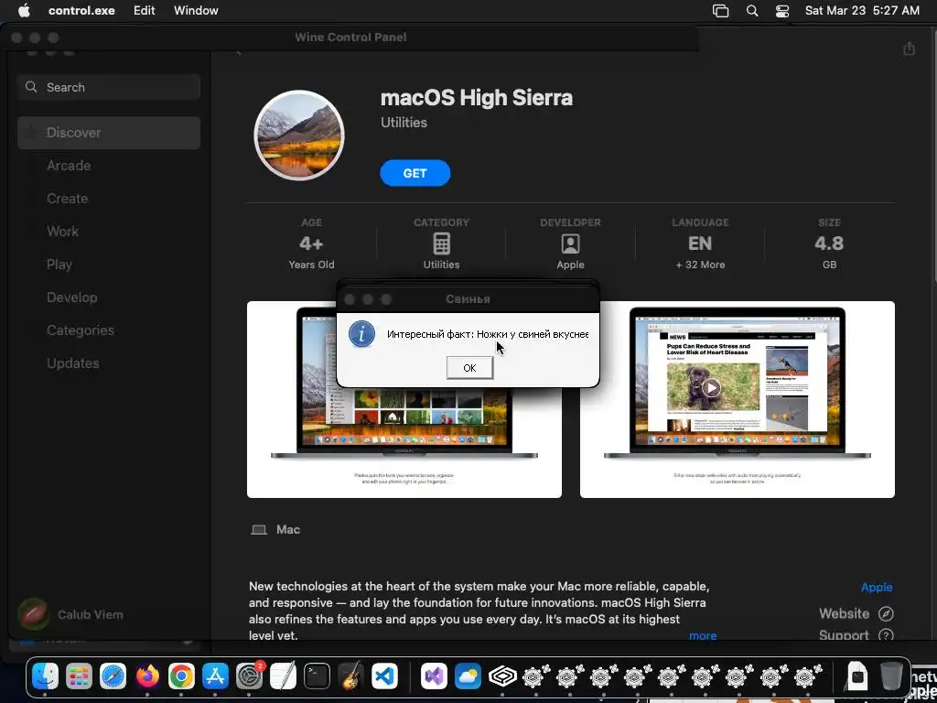This screenshot has height=703, width=937.
Task: Click the App Store share icon
Action: click(x=909, y=49)
